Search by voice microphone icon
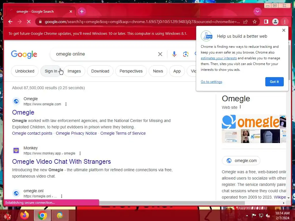The image size is (295, 221). (174, 54)
